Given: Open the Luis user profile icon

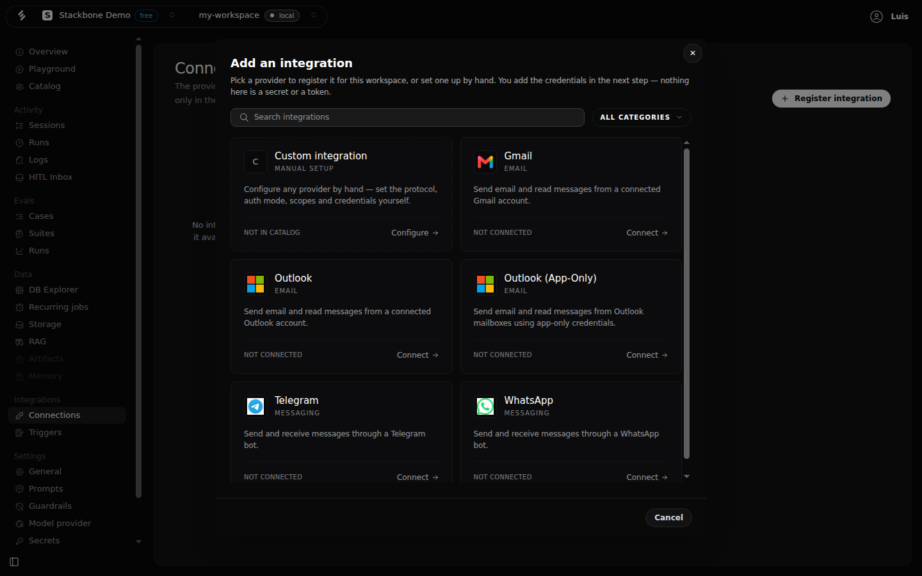Looking at the screenshot, I should [x=877, y=17].
